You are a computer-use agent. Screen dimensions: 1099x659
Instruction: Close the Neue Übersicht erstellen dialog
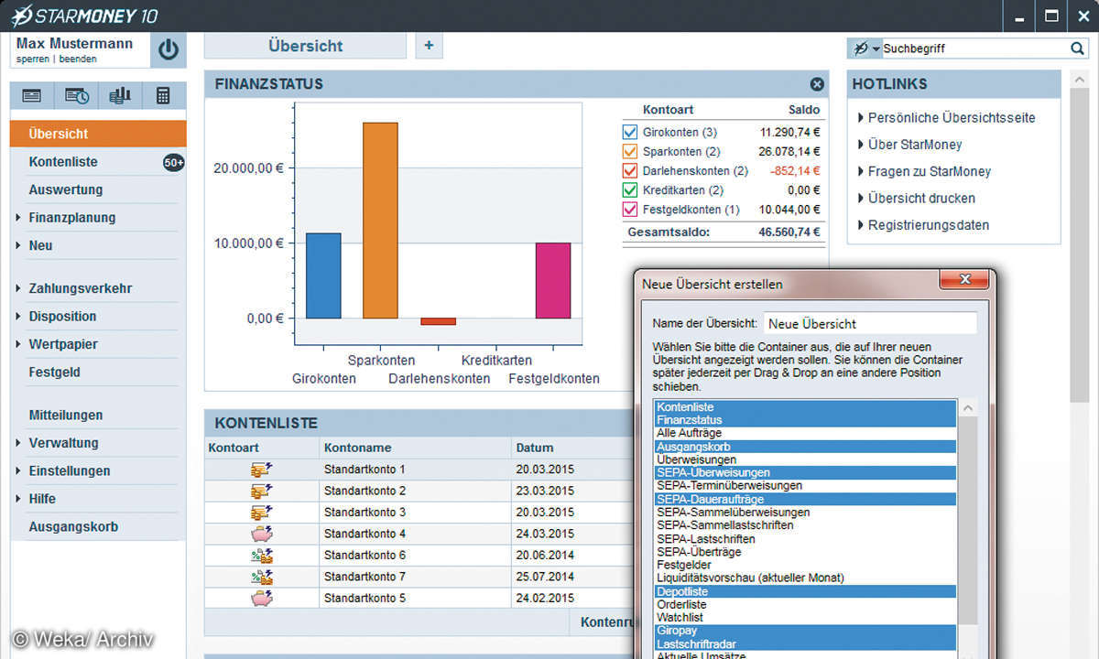[x=964, y=279]
